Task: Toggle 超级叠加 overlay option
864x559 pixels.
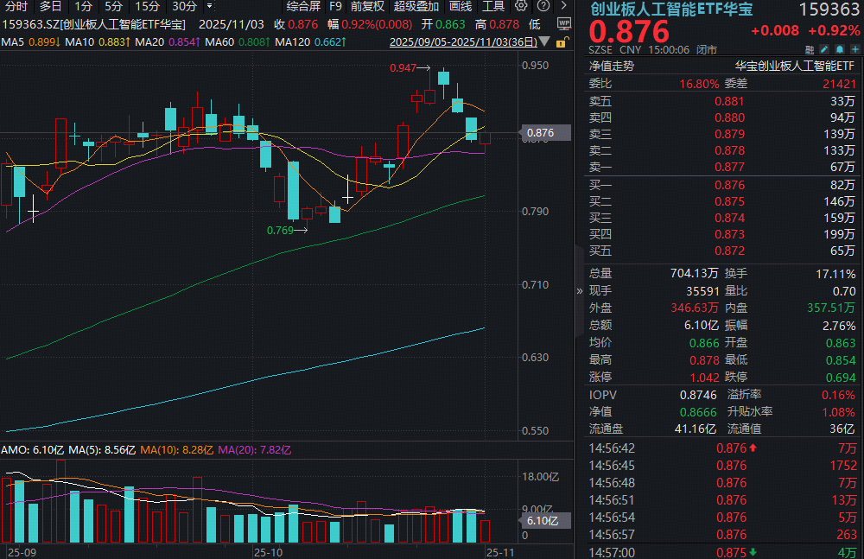Action: (416, 6)
